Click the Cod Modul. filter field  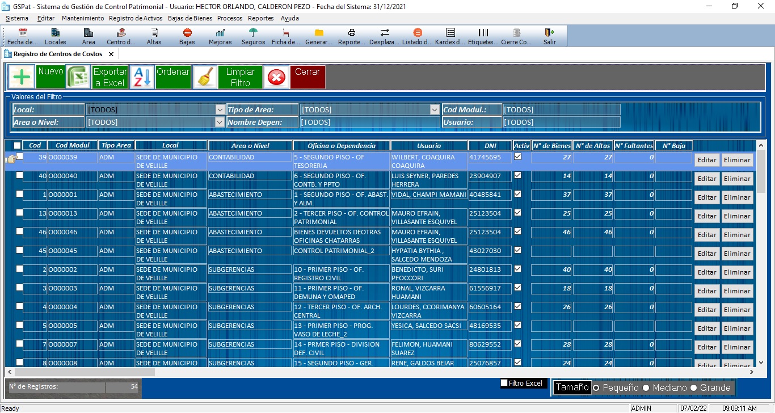[x=561, y=109]
